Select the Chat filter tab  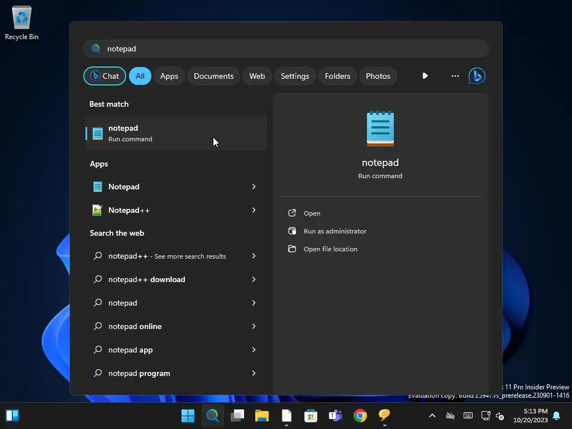click(x=104, y=76)
